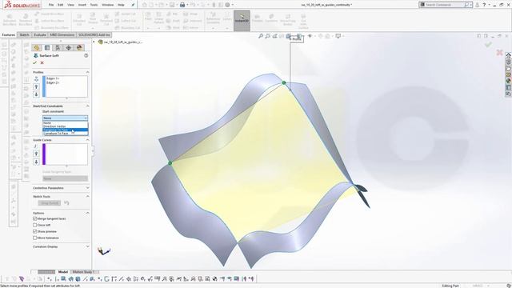The height and width of the screenshot is (288, 512).
Task: Move selected profile down in Profiles list
Action: click(36, 94)
